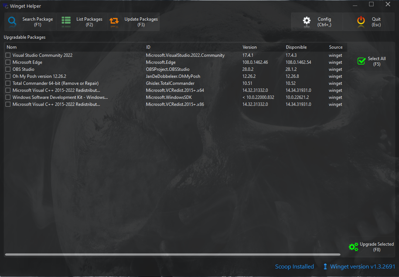Click the OBSProject.OBSStudio ID cell

coord(168,69)
